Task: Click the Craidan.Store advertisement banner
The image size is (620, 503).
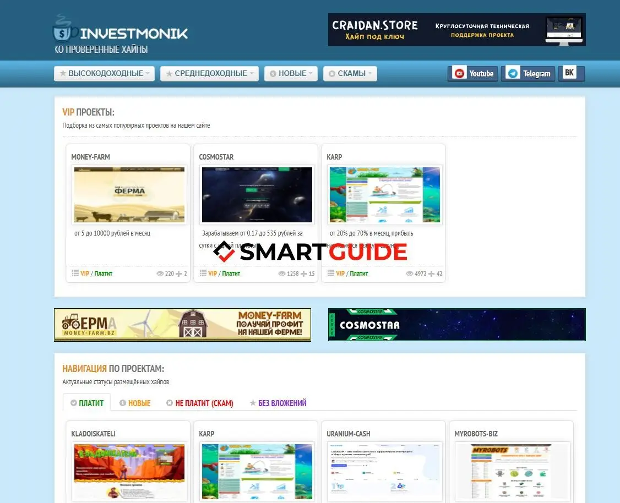Action: tap(456, 30)
